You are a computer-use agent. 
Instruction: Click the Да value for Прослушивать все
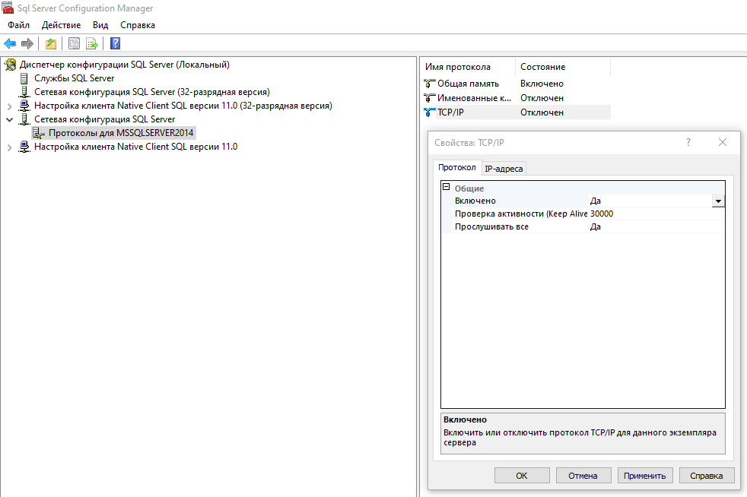point(596,226)
